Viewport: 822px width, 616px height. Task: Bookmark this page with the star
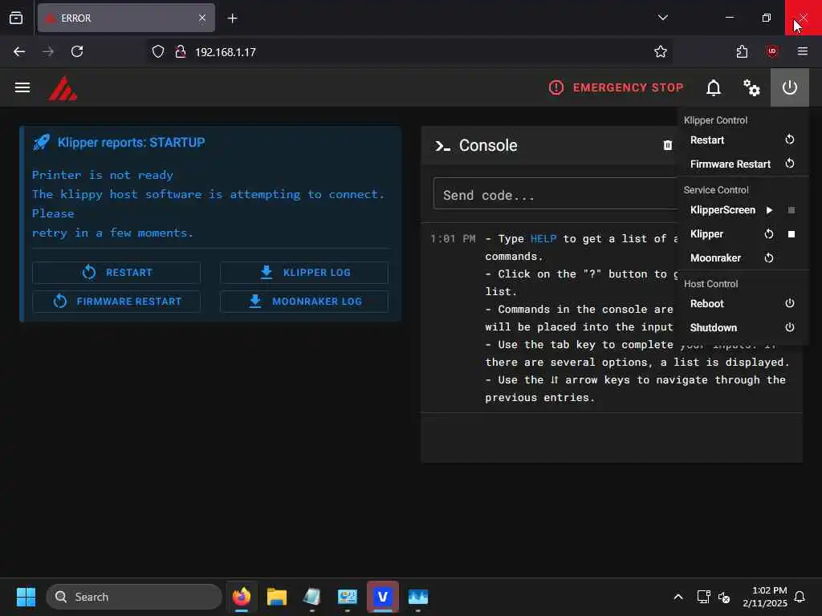click(660, 51)
